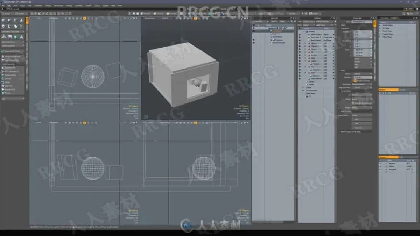Image resolution: width=420 pixels, height=236 pixels.
Task: Expand the Lights group in Shader Tree
Action: [x=303, y=87]
